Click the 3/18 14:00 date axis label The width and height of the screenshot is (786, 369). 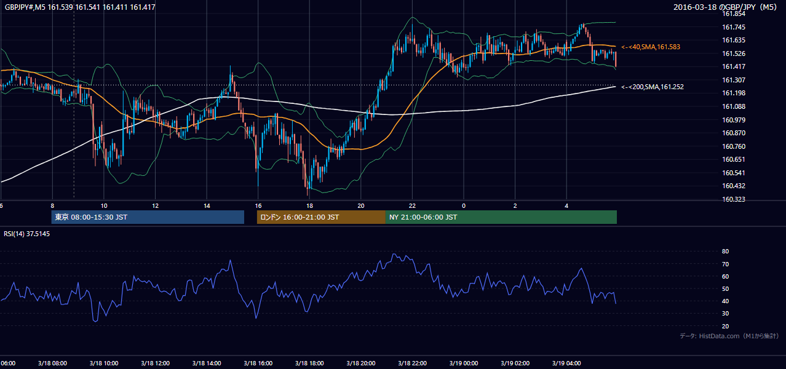[207, 363]
